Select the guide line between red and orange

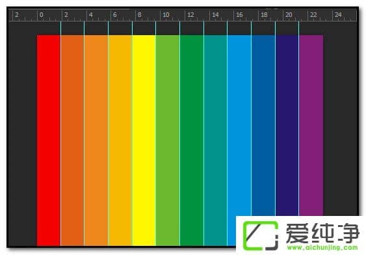click(x=60, y=133)
